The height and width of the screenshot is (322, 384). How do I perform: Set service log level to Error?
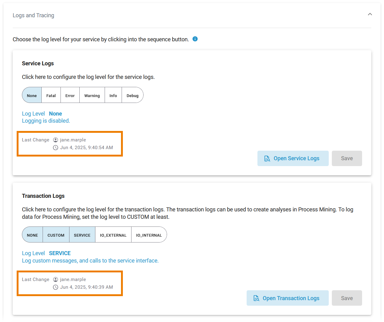pos(70,96)
